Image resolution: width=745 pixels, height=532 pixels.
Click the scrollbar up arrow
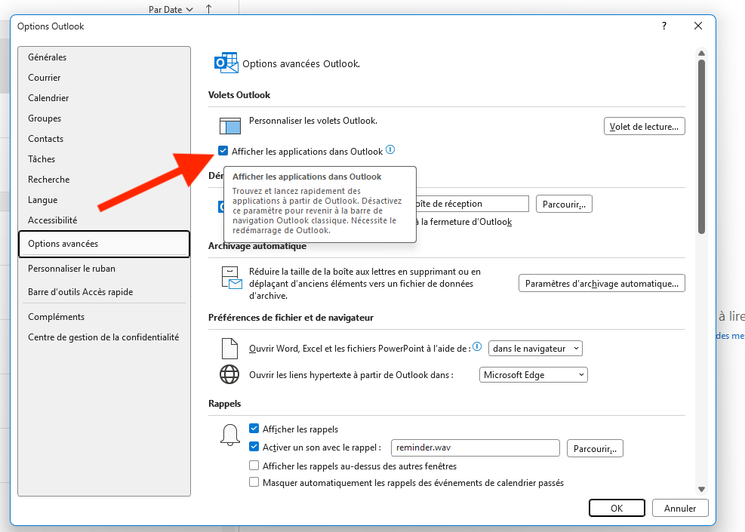[x=701, y=53]
